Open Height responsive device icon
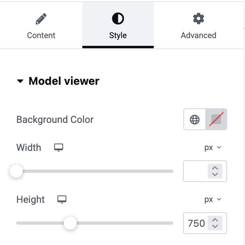245x245 pixels. tap(62, 200)
